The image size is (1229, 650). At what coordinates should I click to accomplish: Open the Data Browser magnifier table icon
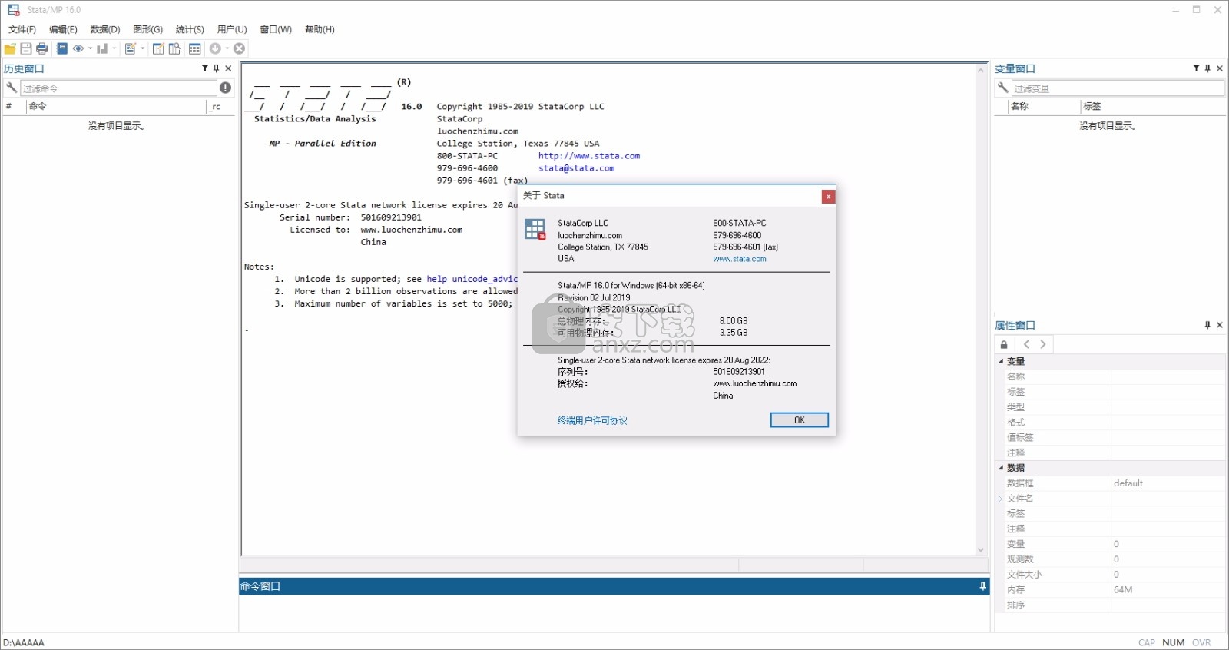[174, 48]
